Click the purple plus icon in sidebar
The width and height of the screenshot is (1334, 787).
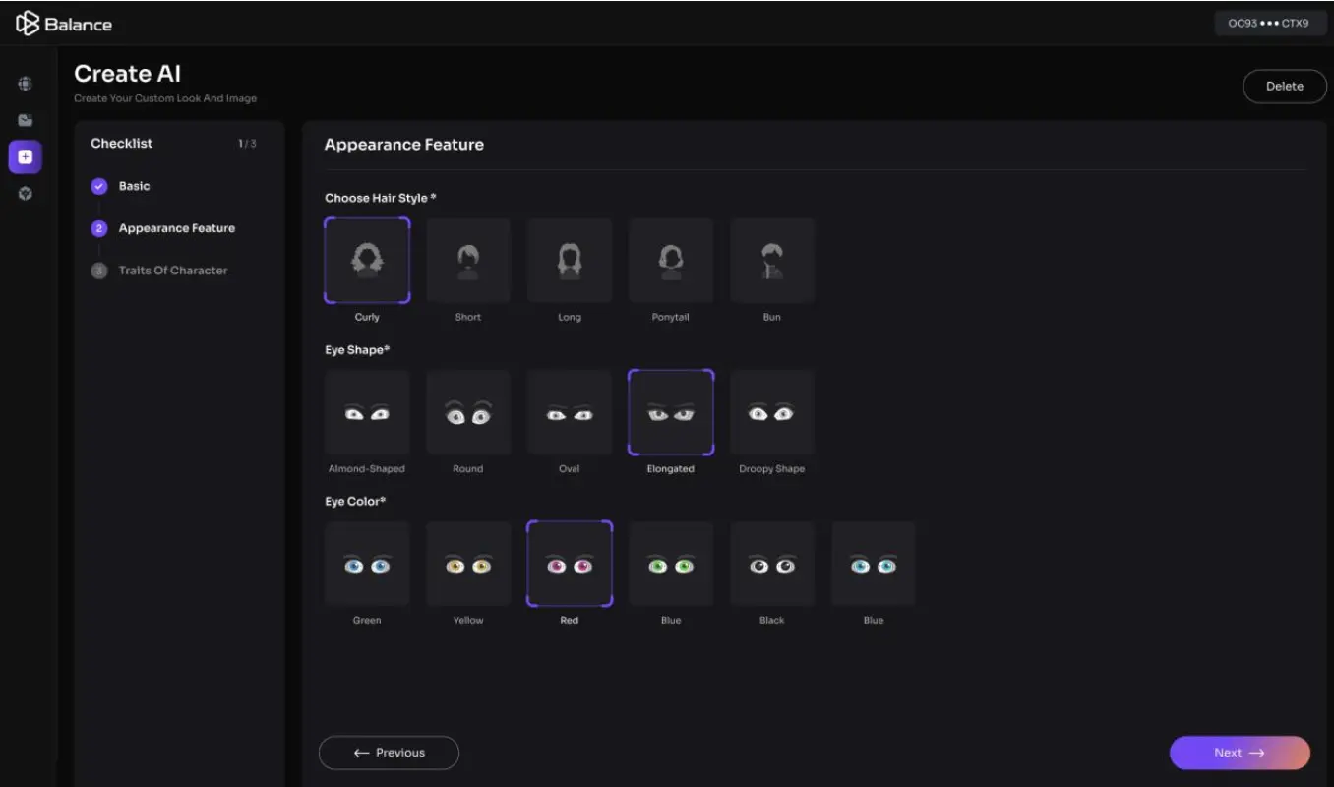pos(26,156)
